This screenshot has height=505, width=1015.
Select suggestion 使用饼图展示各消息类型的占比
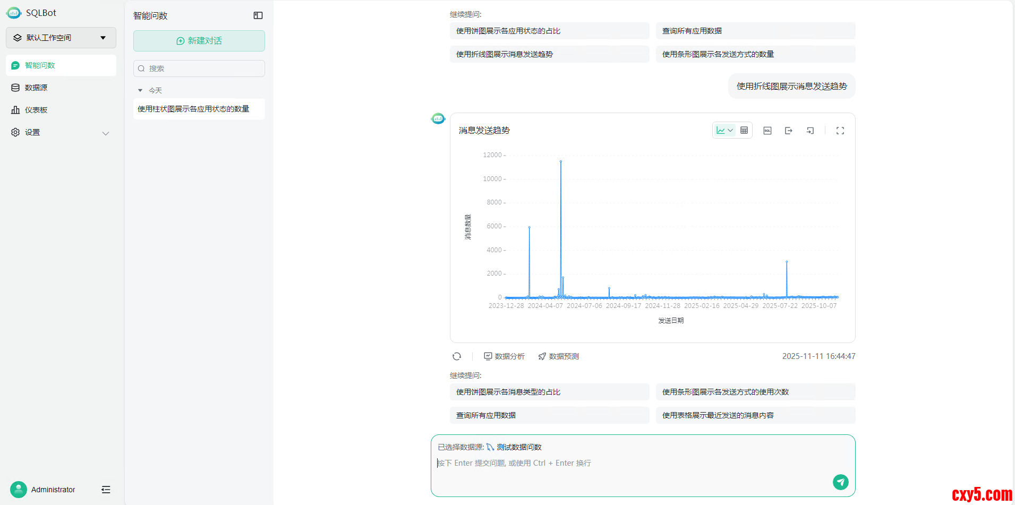point(549,392)
